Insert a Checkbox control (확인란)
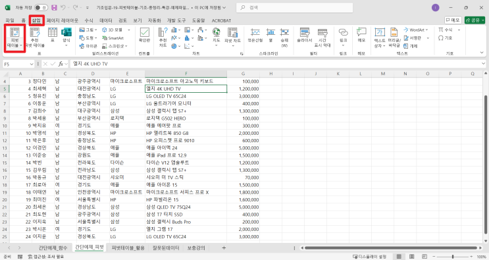 pyautogui.click(x=144, y=35)
